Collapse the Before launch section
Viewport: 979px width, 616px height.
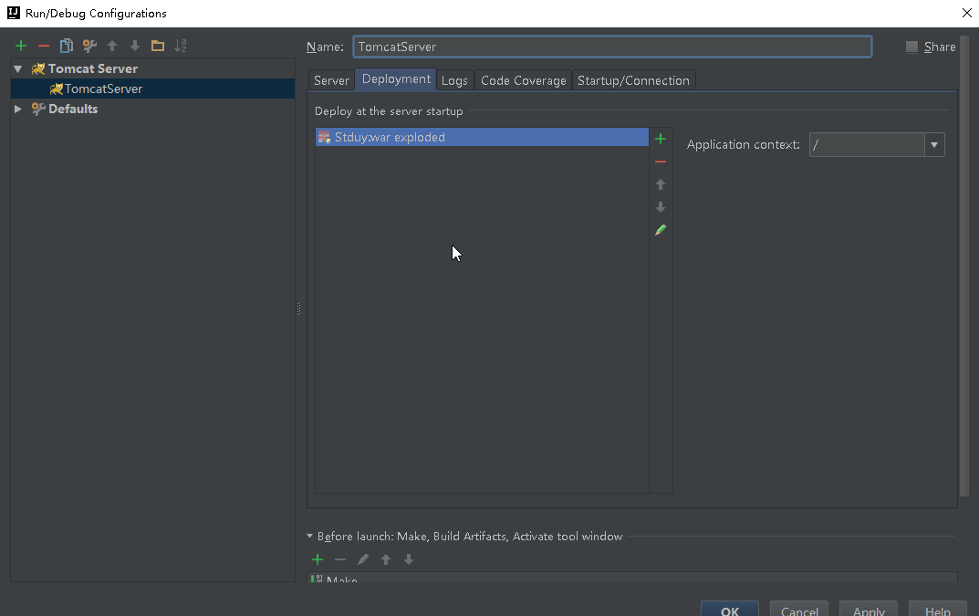309,536
